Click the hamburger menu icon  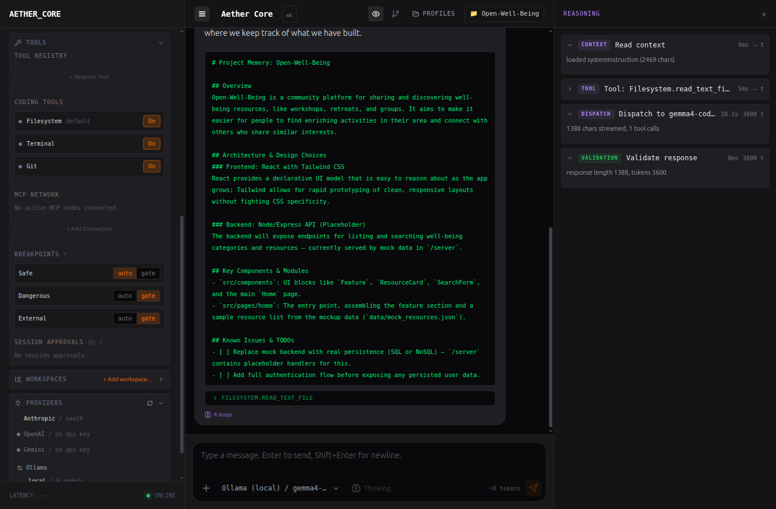coord(202,14)
